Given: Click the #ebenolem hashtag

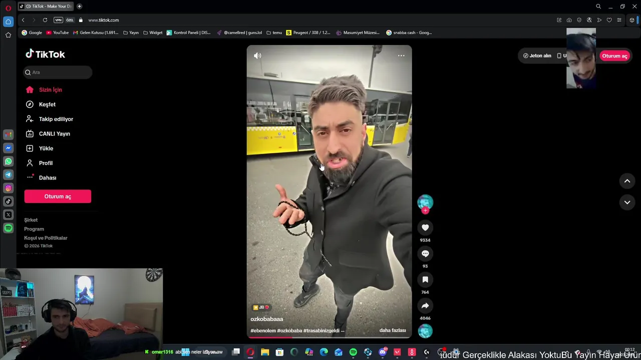Looking at the screenshot, I should [x=263, y=330].
